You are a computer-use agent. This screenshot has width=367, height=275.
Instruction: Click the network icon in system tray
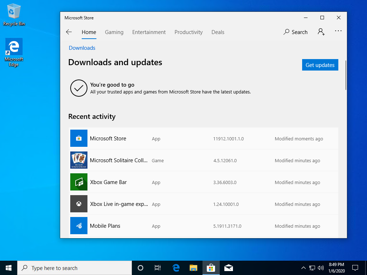312,268
